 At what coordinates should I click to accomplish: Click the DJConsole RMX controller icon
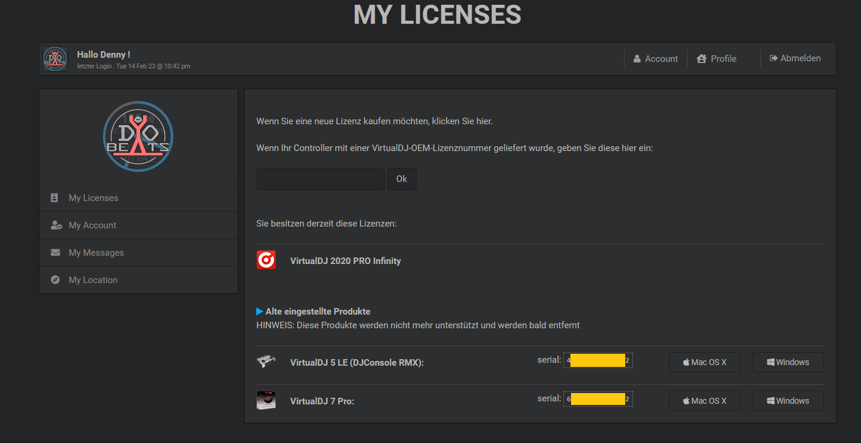point(266,362)
